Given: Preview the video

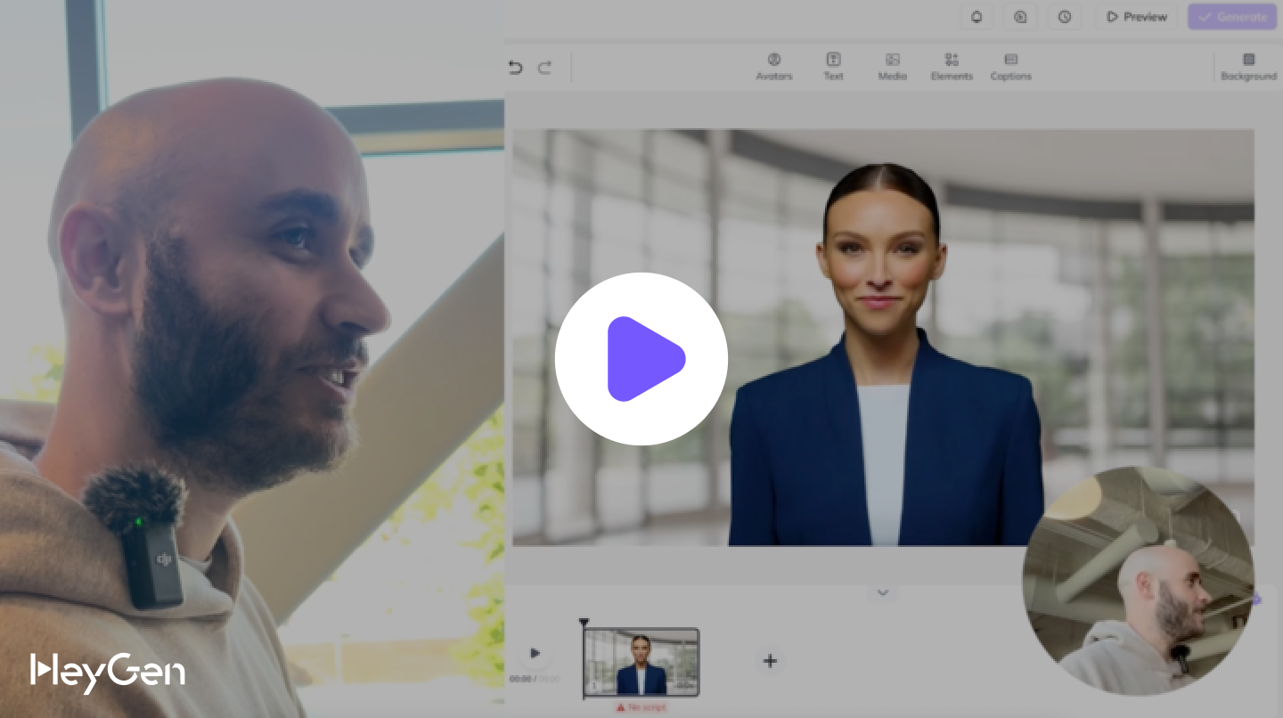Looking at the screenshot, I should coord(1136,17).
